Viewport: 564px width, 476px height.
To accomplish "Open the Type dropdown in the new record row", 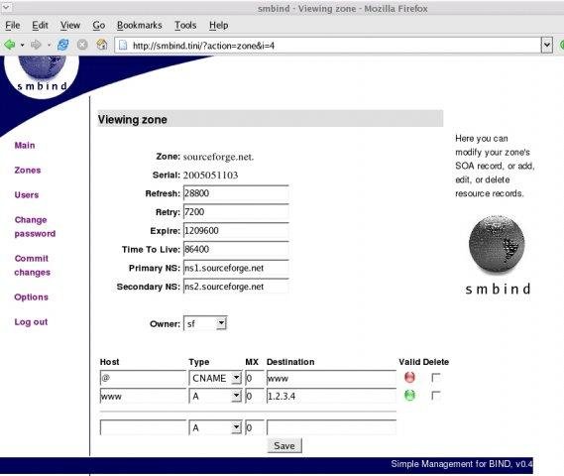I will [215, 427].
